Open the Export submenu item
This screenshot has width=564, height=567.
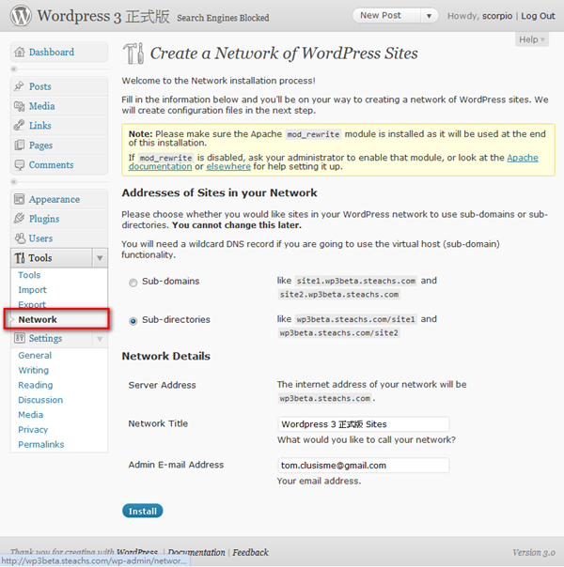[x=32, y=304]
